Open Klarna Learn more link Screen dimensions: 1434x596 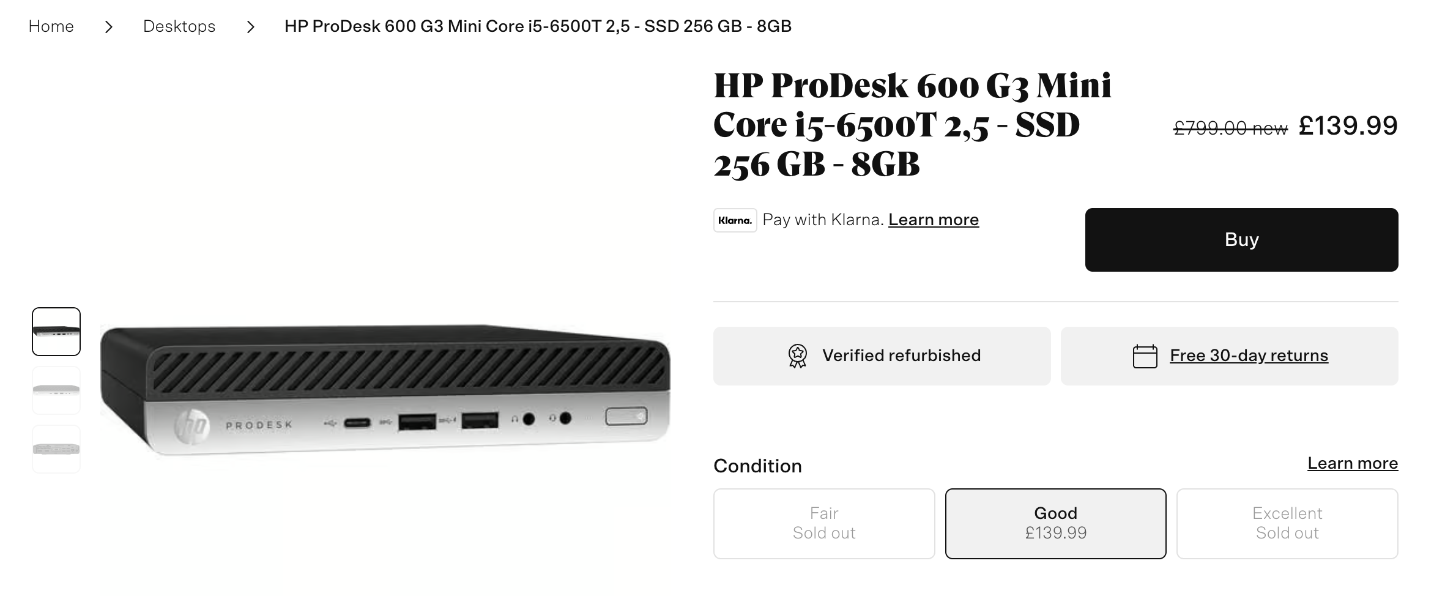(x=933, y=220)
